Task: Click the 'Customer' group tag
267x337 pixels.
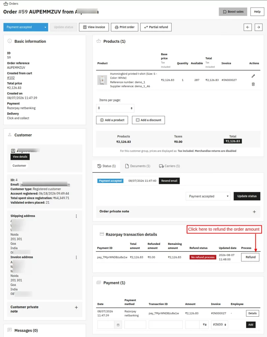Action: [x=19, y=166]
